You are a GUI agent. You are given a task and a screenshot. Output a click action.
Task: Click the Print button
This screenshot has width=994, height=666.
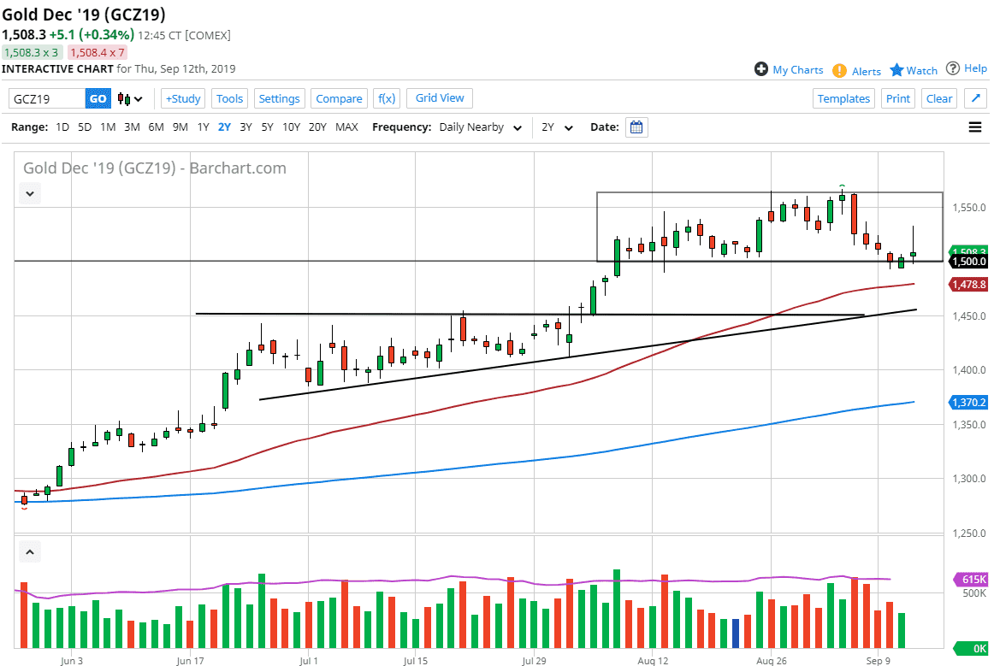click(x=897, y=98)
